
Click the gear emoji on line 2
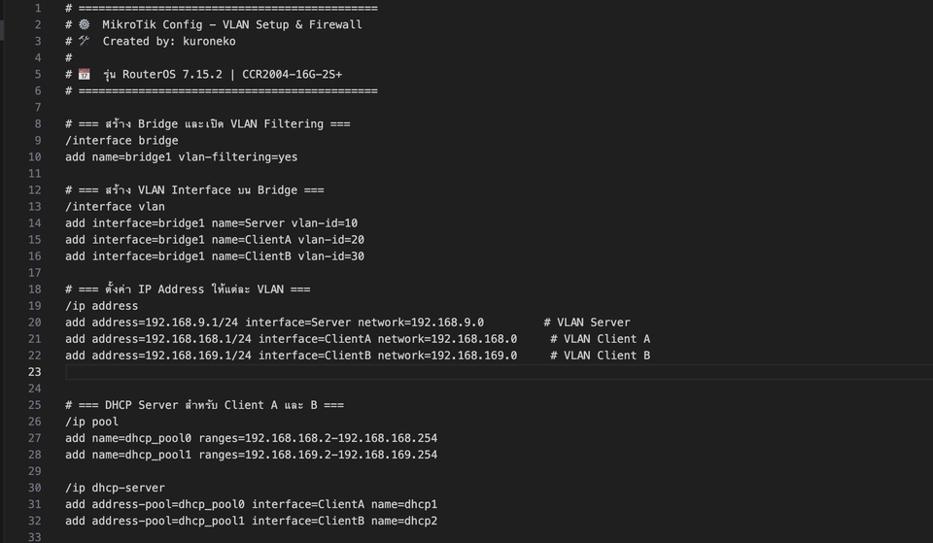(85, 24)
